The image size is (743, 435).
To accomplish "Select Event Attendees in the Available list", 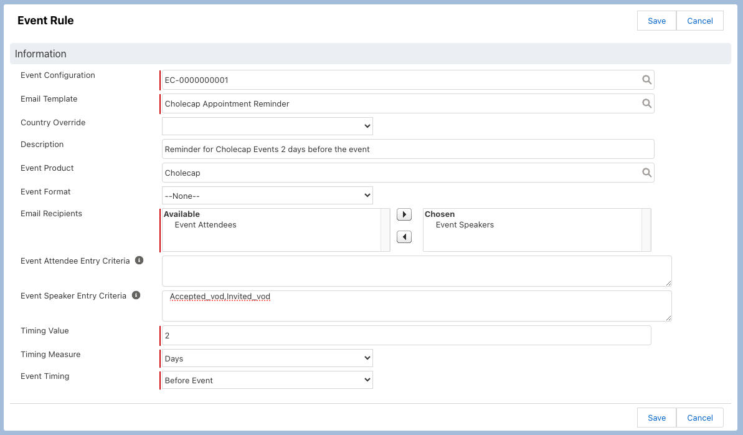I will 206,225.
